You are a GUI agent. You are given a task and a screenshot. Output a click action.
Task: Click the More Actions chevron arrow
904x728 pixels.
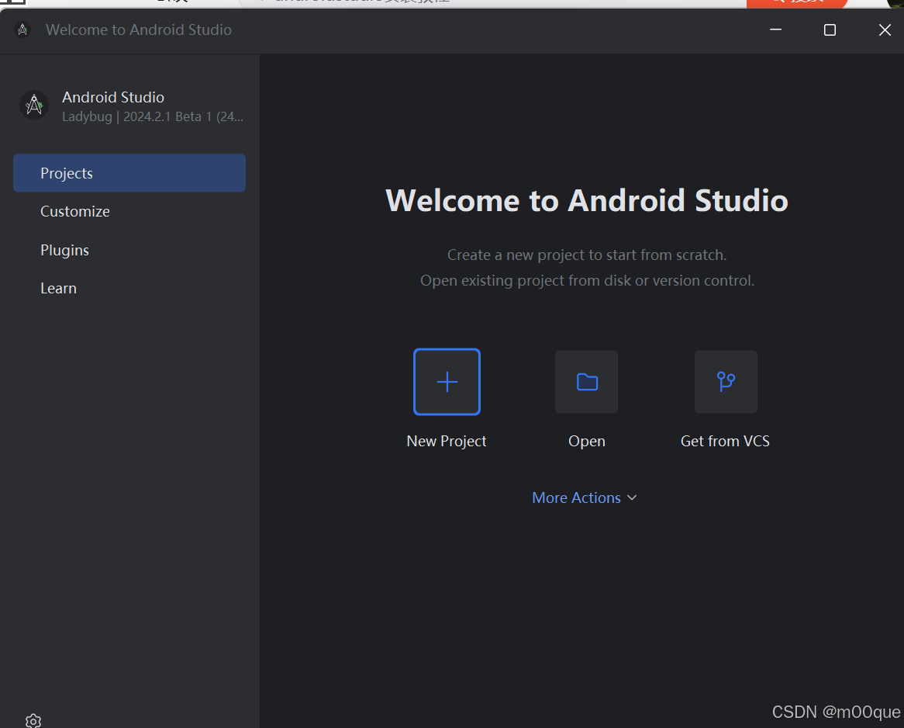pos(632,497)
